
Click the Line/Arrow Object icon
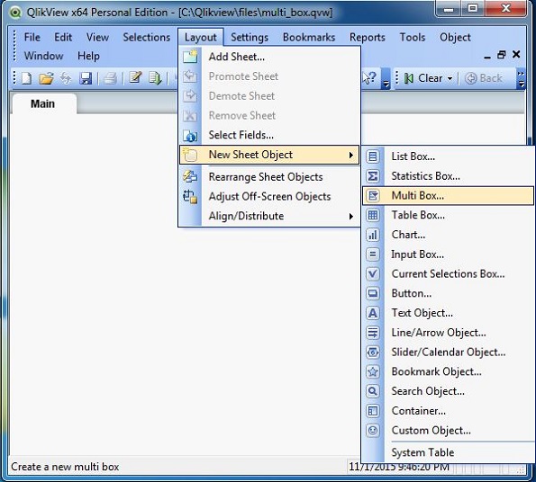pos(373,332)
